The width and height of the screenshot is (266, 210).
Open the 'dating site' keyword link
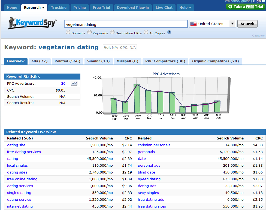coord(16,145)
